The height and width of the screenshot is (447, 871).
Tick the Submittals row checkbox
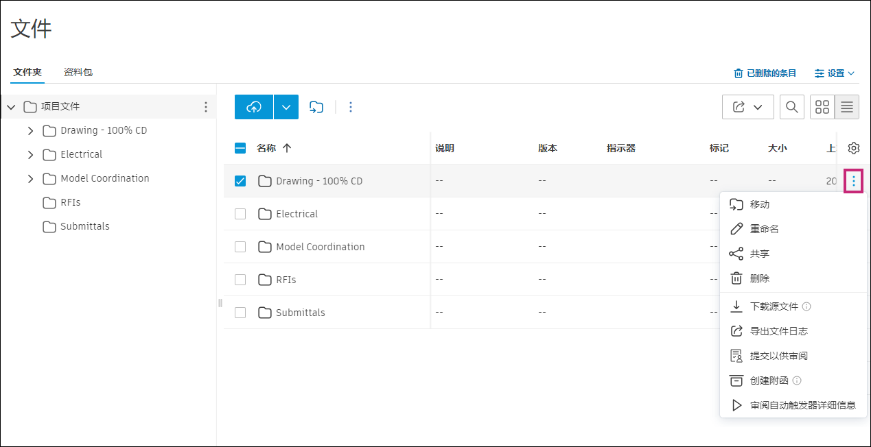pos(240,313)
